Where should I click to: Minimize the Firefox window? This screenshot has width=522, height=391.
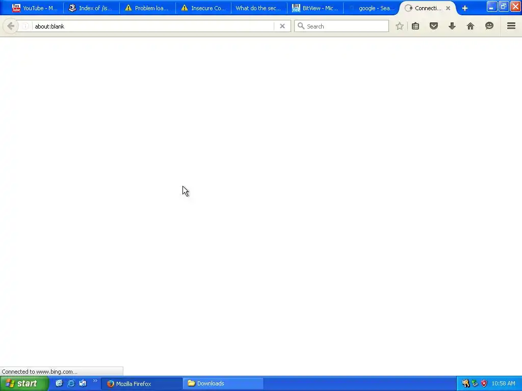(x=492, y=7)
